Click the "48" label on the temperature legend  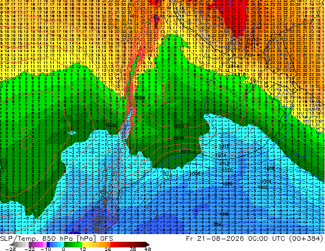tap(148, 249)
